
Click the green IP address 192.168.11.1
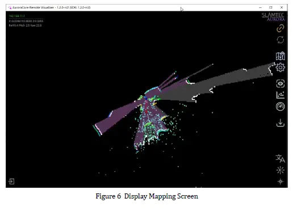(16, 16)
